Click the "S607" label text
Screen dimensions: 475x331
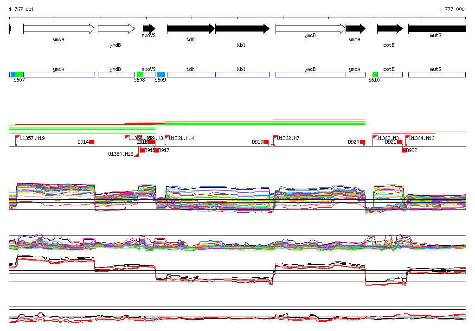(x=19, y=80)
